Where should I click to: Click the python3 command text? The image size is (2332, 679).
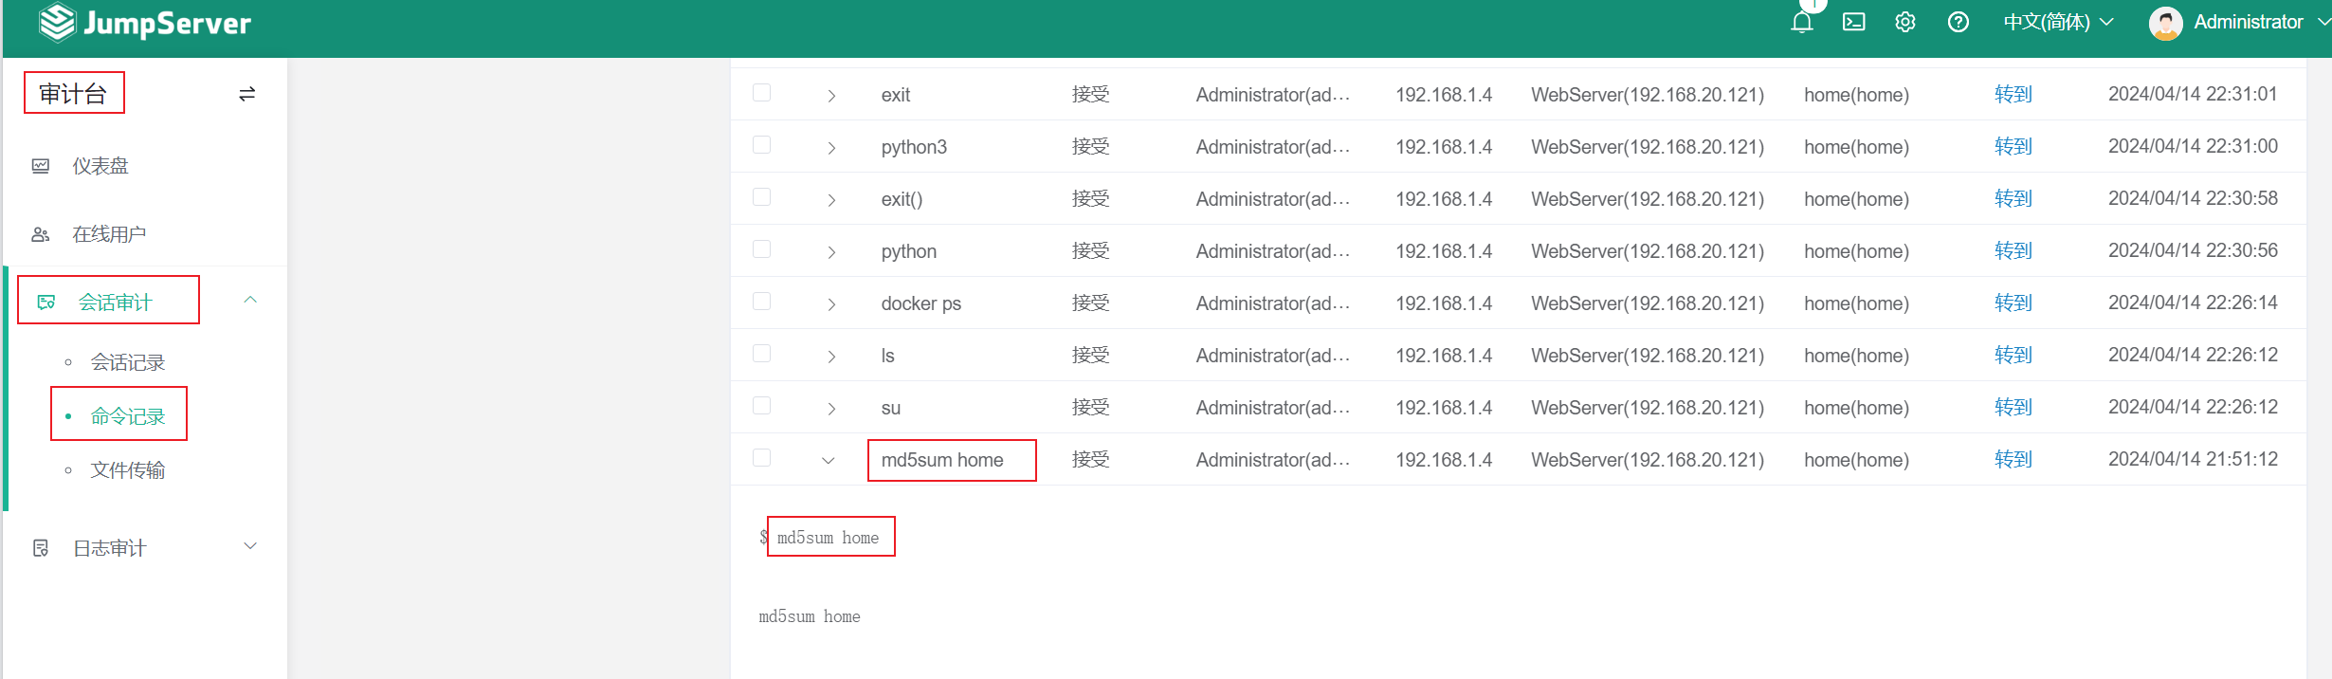tap(914, 147)
